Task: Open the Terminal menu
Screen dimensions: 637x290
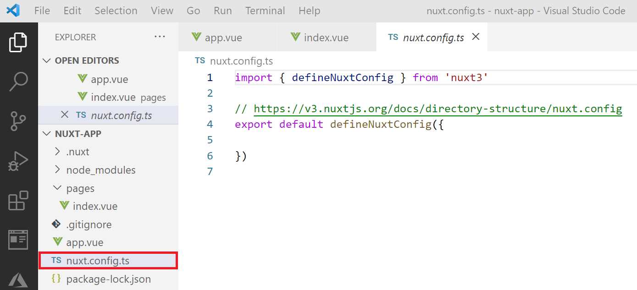Action: (265, 10)
